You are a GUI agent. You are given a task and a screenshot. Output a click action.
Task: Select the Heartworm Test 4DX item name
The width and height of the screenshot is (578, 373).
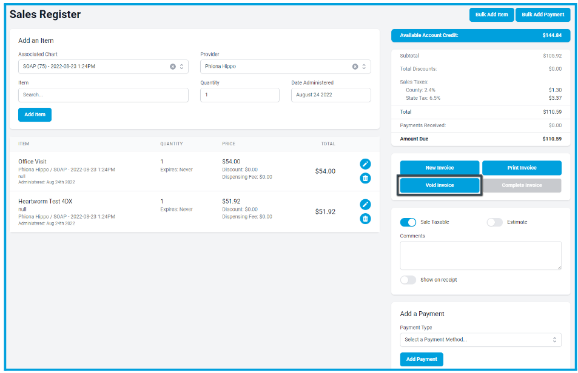coord(45,201)
